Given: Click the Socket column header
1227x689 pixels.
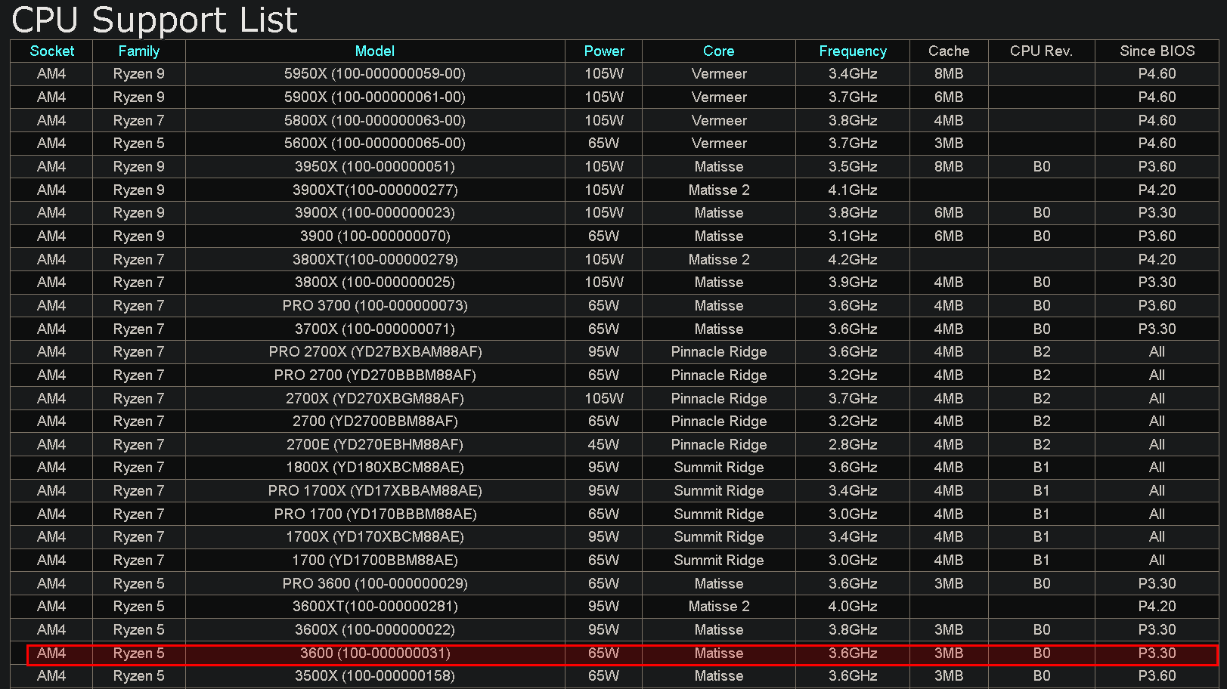Looking at the screenshot, I should click(x=51, y=51).
